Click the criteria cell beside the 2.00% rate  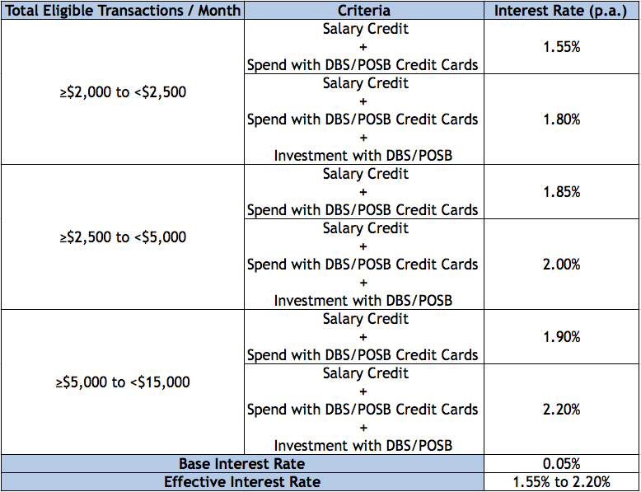[x=364, y=265]
